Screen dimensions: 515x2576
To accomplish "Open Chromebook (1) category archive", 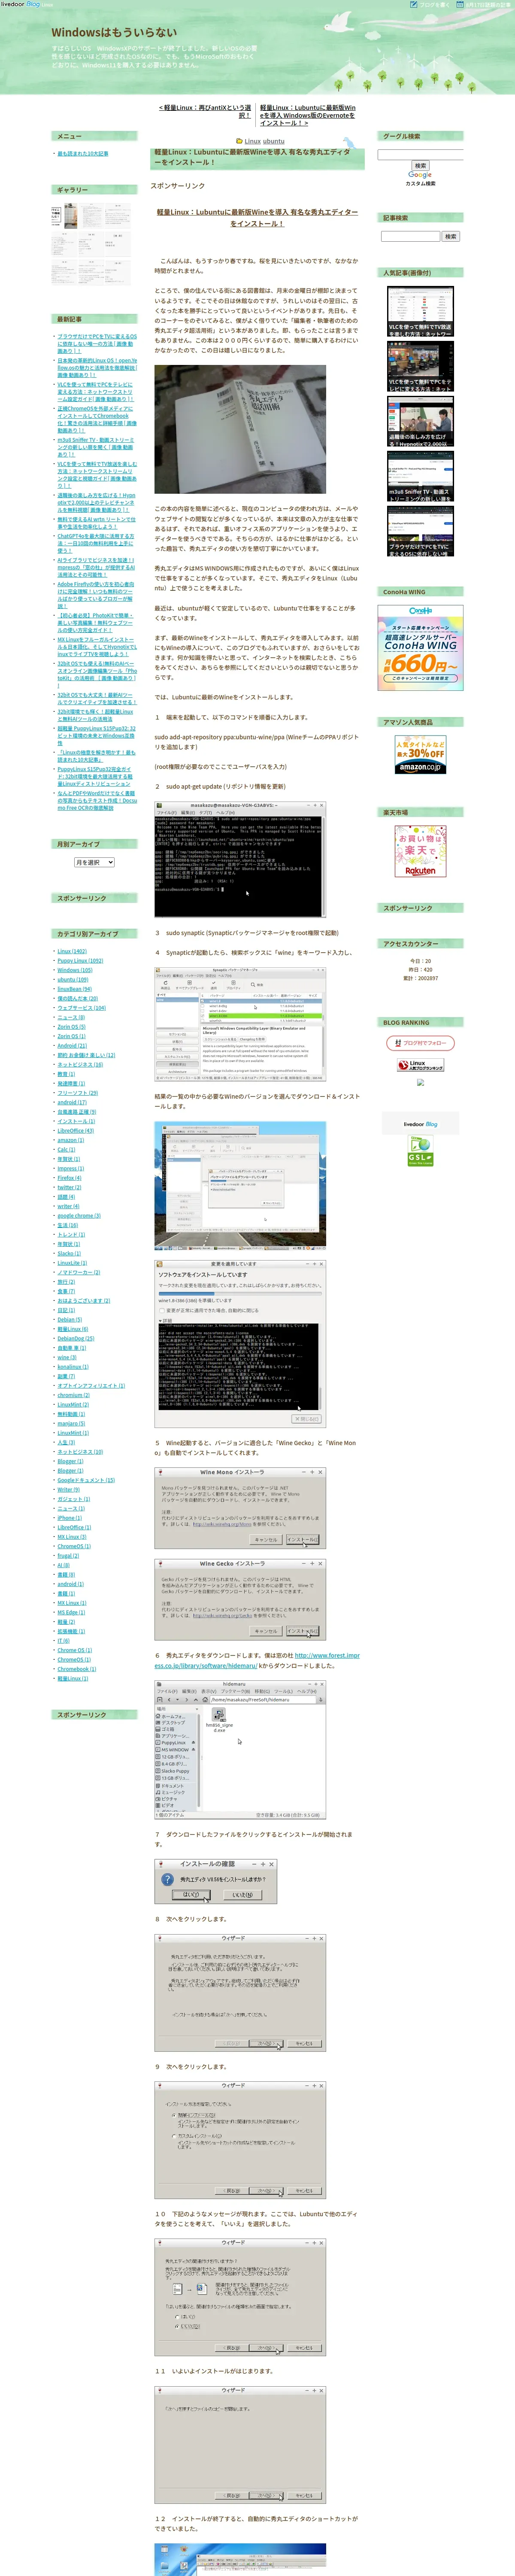I will (x=77, y=1669).
